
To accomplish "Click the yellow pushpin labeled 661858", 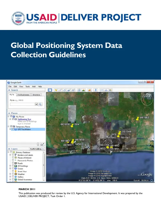I will click(x=72, y=126).
